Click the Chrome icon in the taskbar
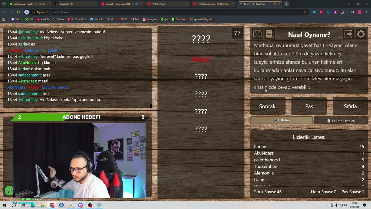This screenshot has height=209, width=371. [52, 205]
